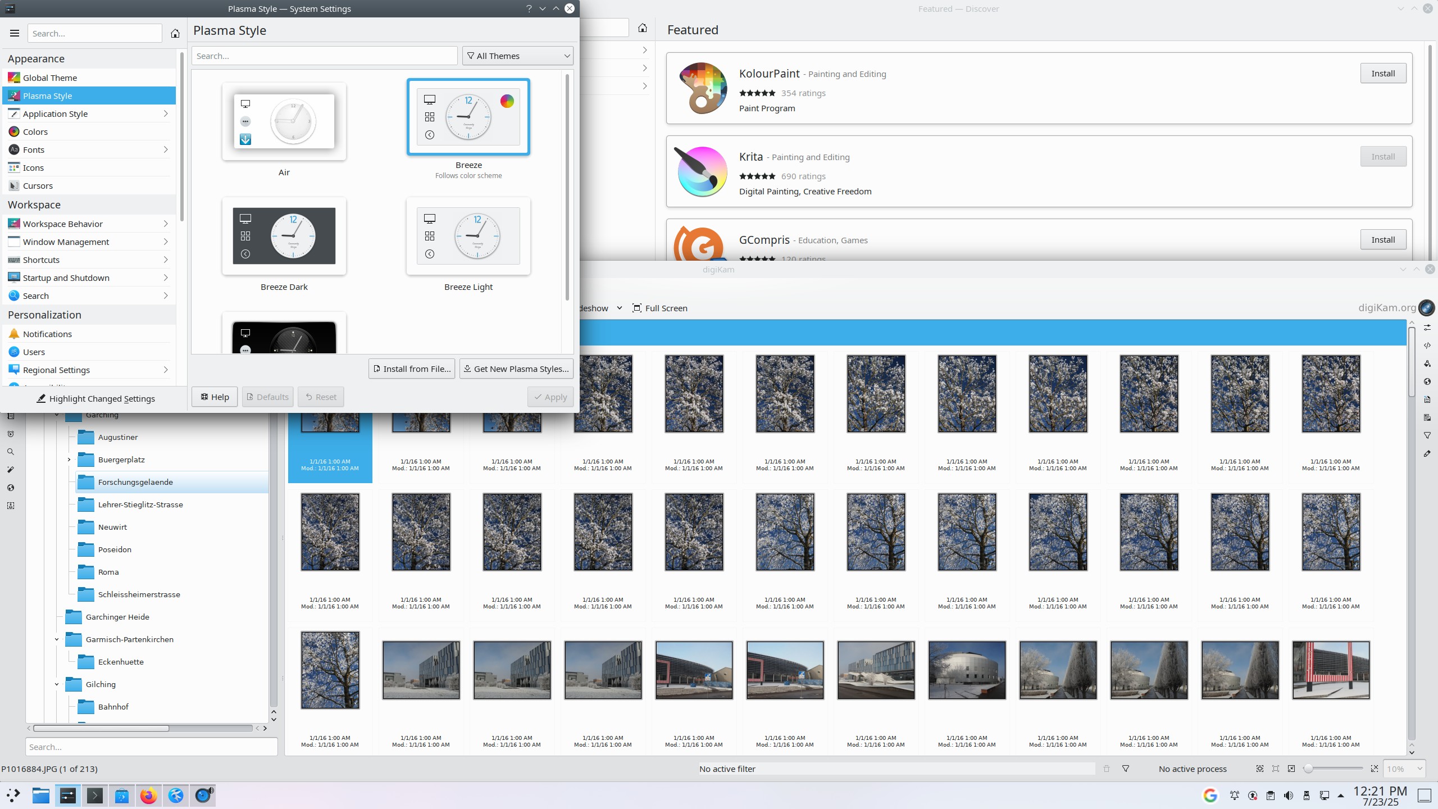1438x809 pixels.
Task: Expand Application Style submenu arrow
Action: point(166,113)
